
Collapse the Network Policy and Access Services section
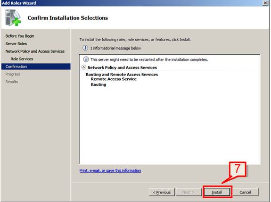pyautogui.click(x=83, y=67)
